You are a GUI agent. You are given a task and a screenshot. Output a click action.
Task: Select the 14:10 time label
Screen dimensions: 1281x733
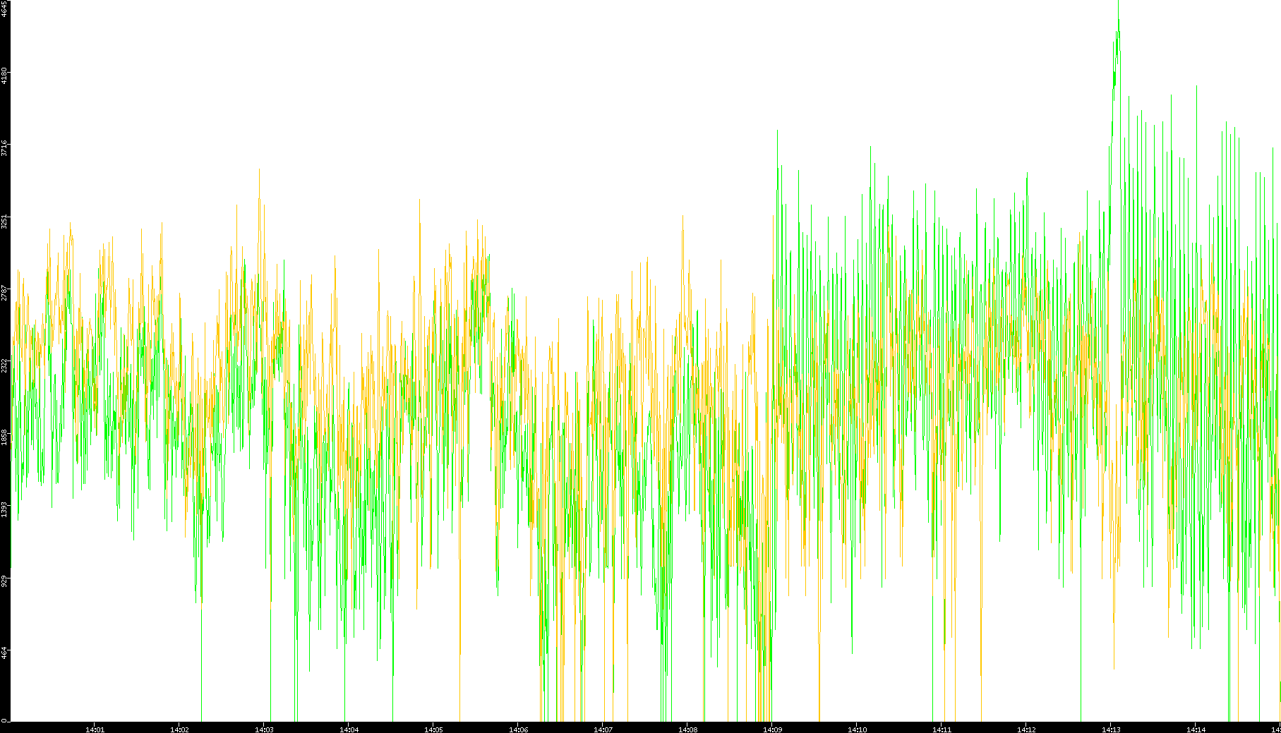point(857,729)
